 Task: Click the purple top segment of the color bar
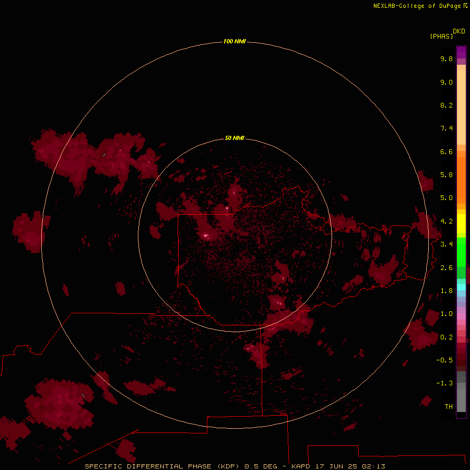461,52
